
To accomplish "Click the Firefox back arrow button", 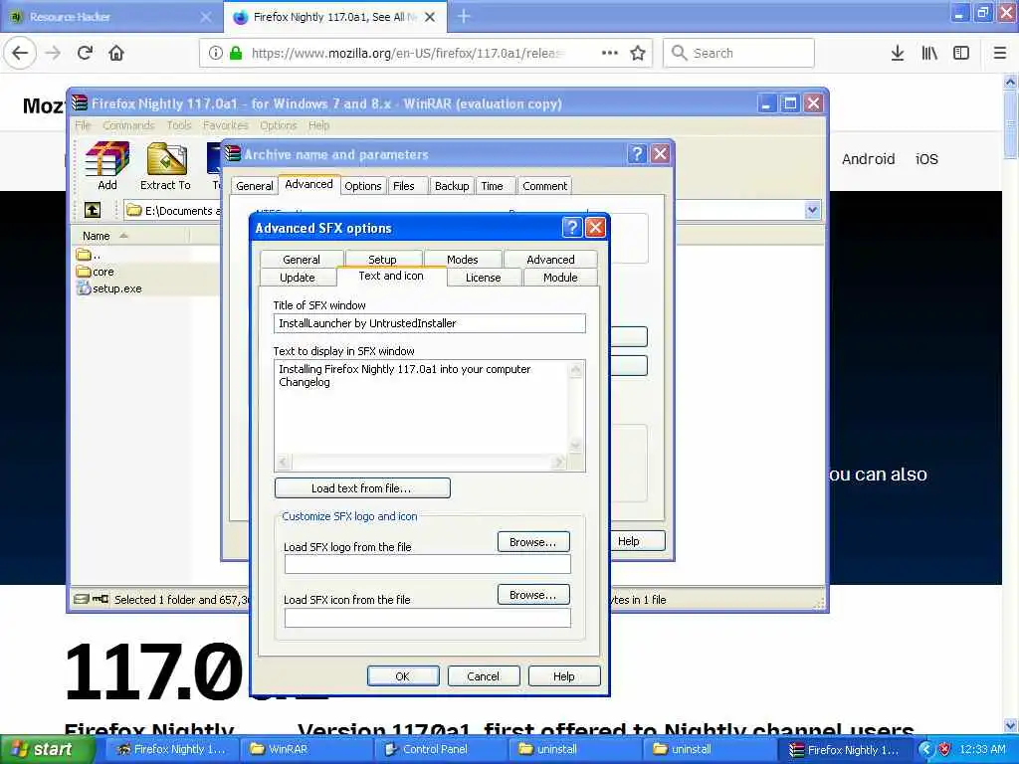I will [20, 53].
